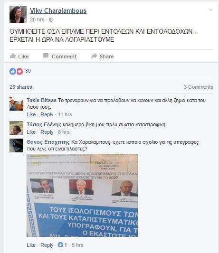Open the 80 reactions count
Screen dimensions: 219x253
(x=28, y=71)
